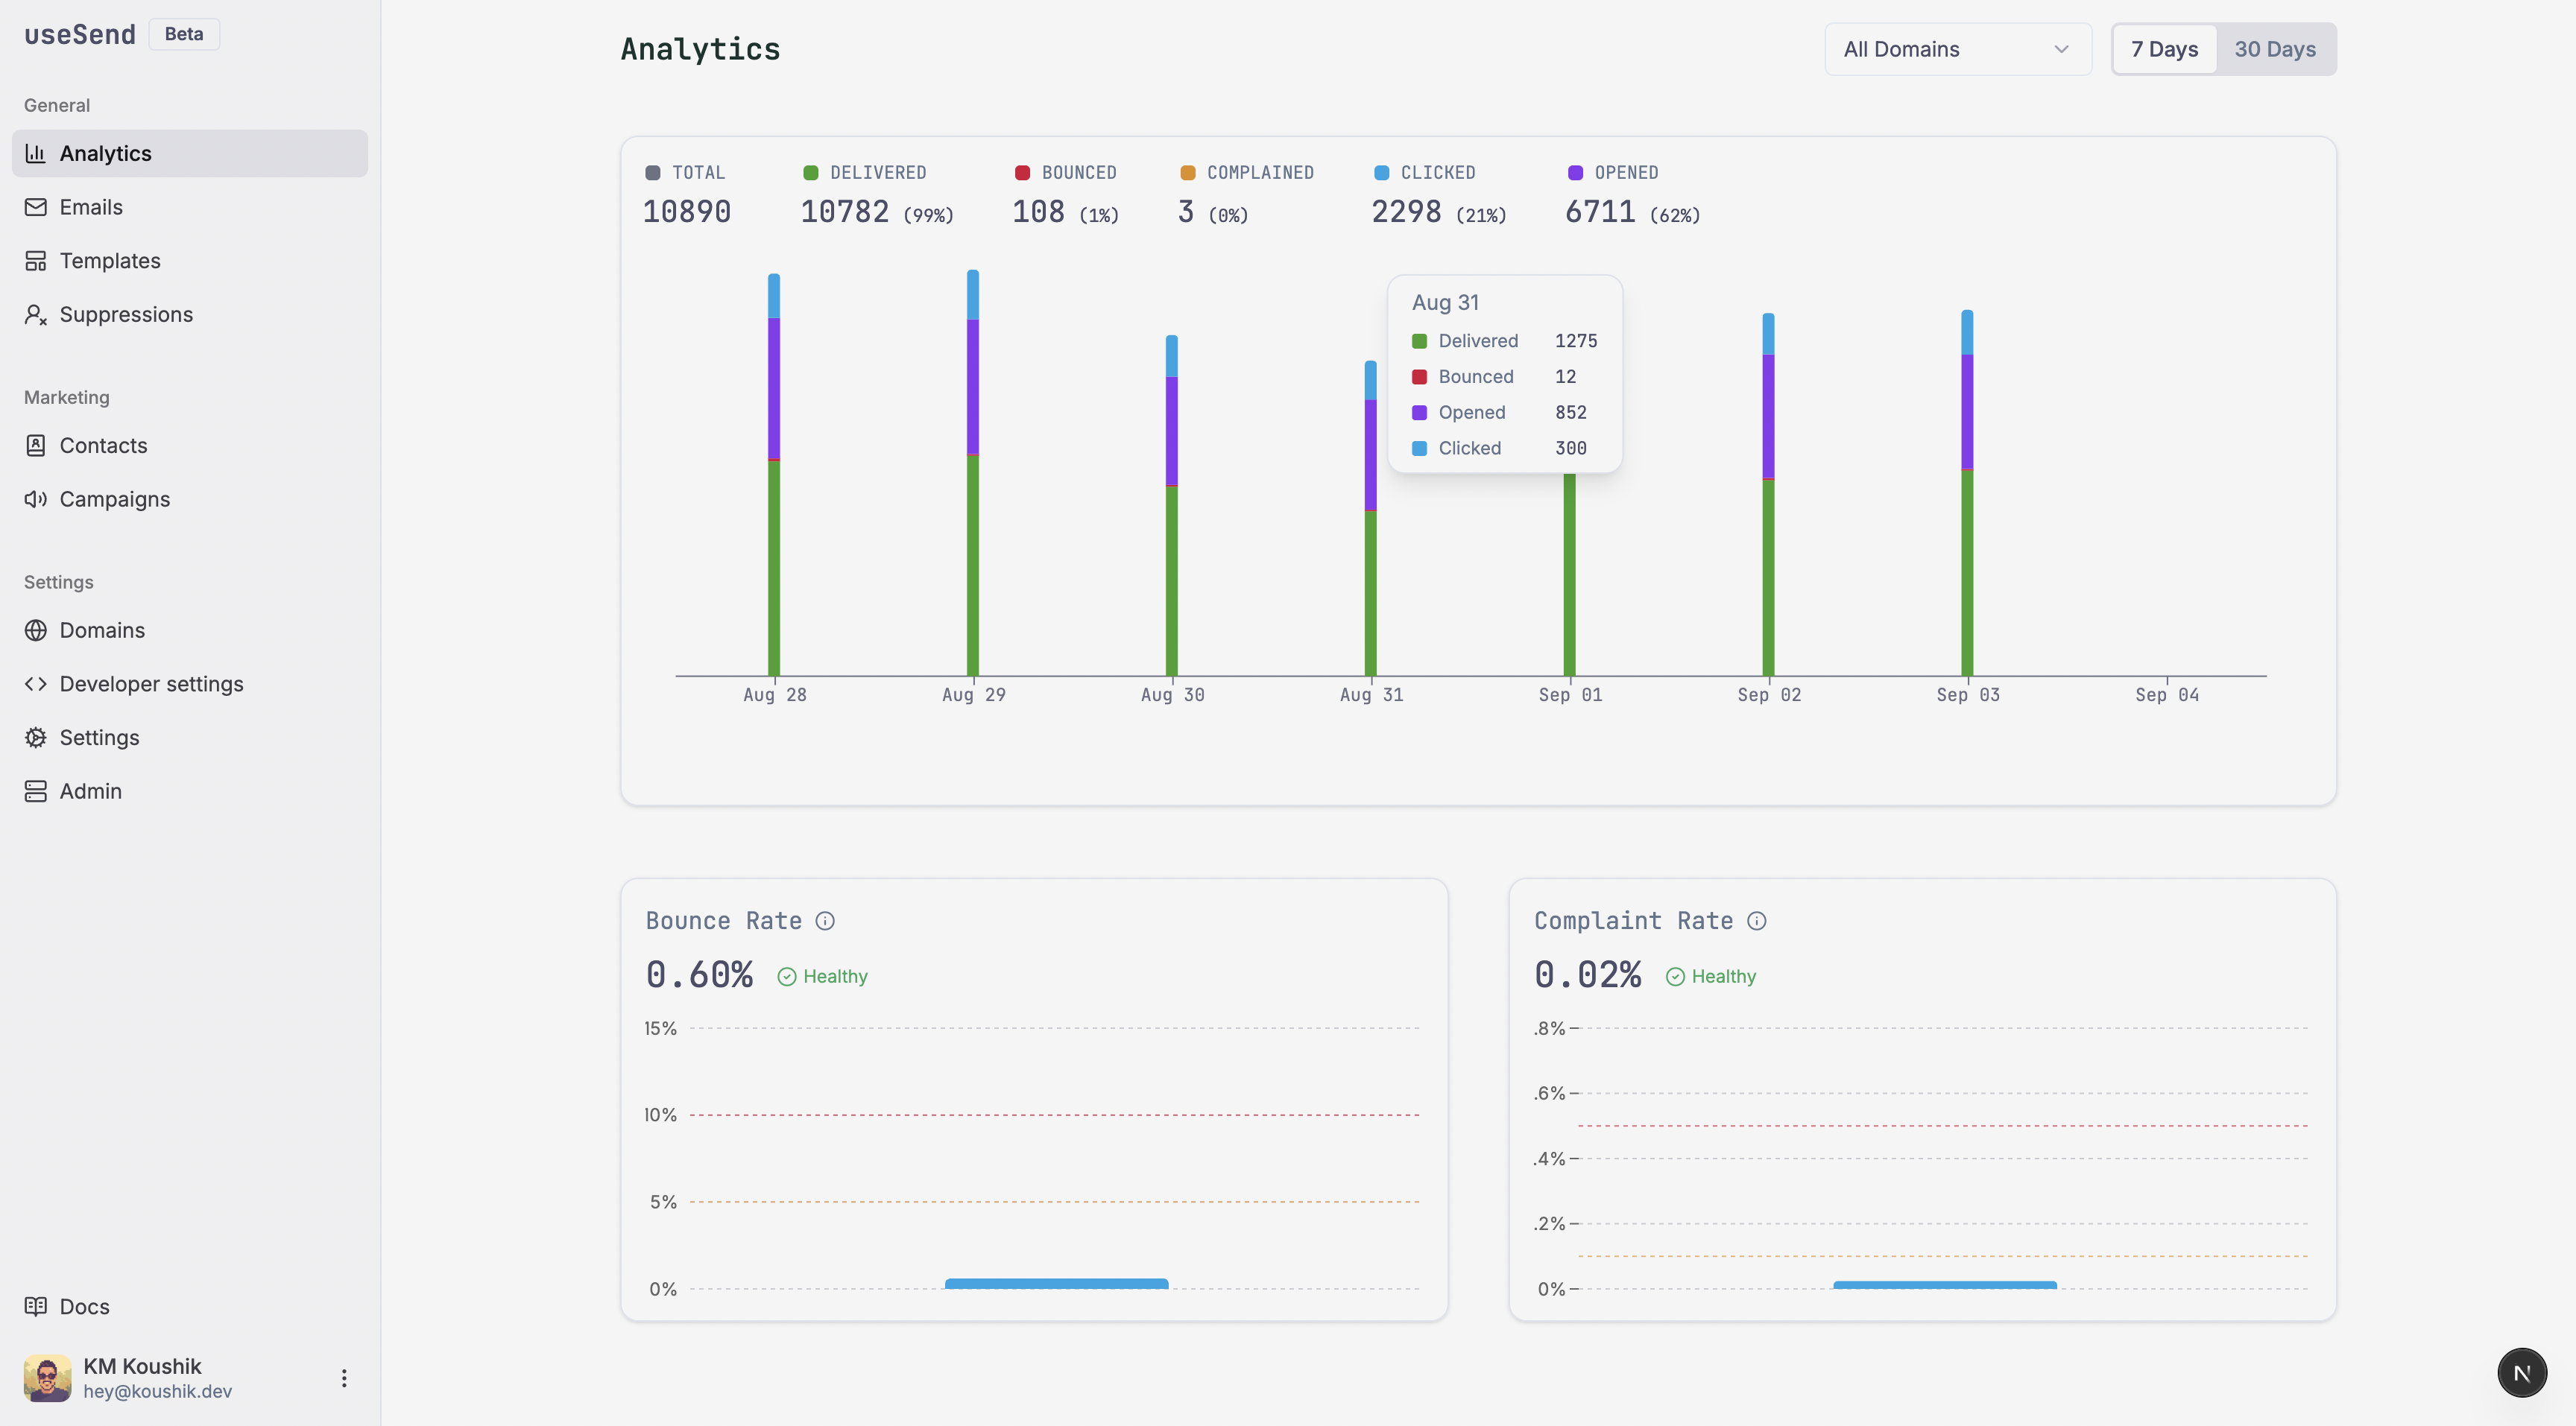The image size is (2576, 1426).
Task: Click the Campaigns megaphone icon
Action: [x=36, y=498]
